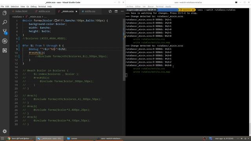Switch to the 'sass --watch' terminal taskbar item
Screen dimensions: 251x141
point(109,138)
